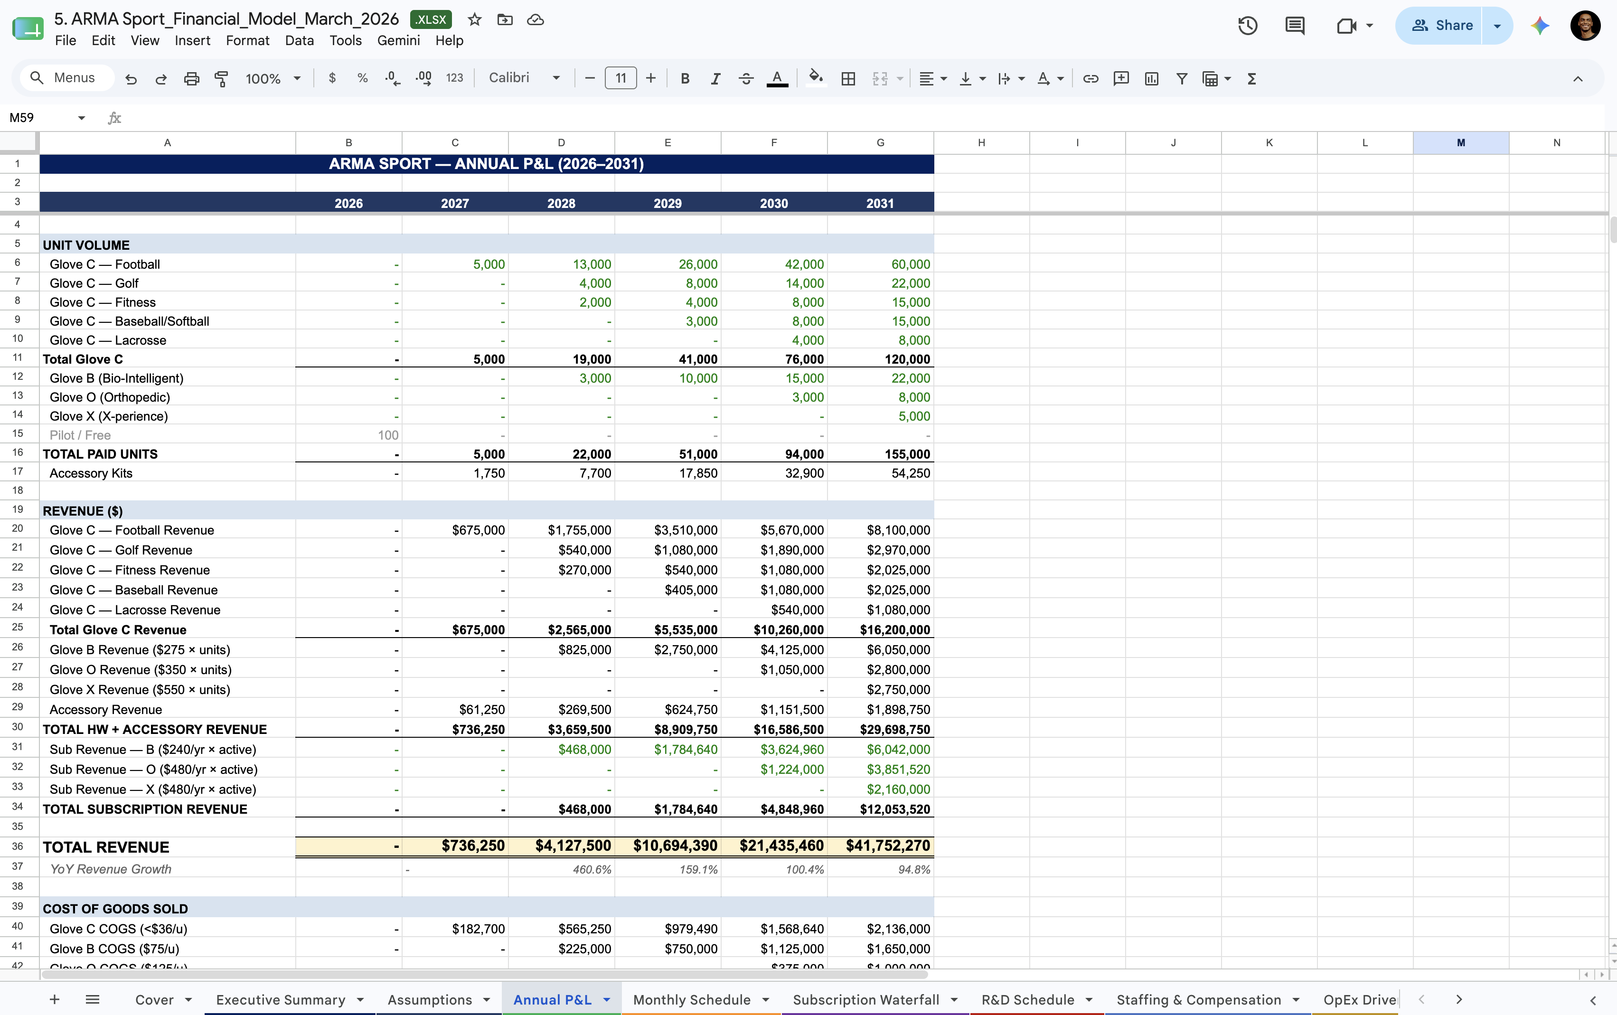Star the document
1617x1015 pixels.
pyautogui.click(x=475, y=19)
